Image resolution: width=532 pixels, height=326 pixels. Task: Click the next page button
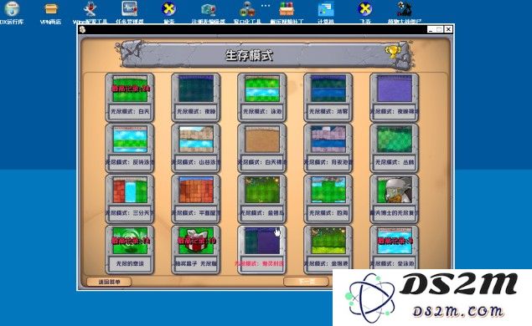[306, 282]
